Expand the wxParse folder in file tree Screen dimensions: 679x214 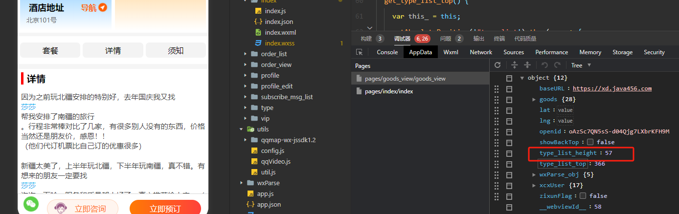click(x=241, y=183)
